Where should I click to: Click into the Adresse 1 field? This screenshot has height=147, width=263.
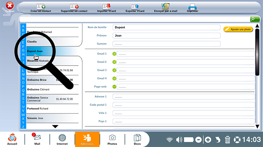(x=184, y=97)
